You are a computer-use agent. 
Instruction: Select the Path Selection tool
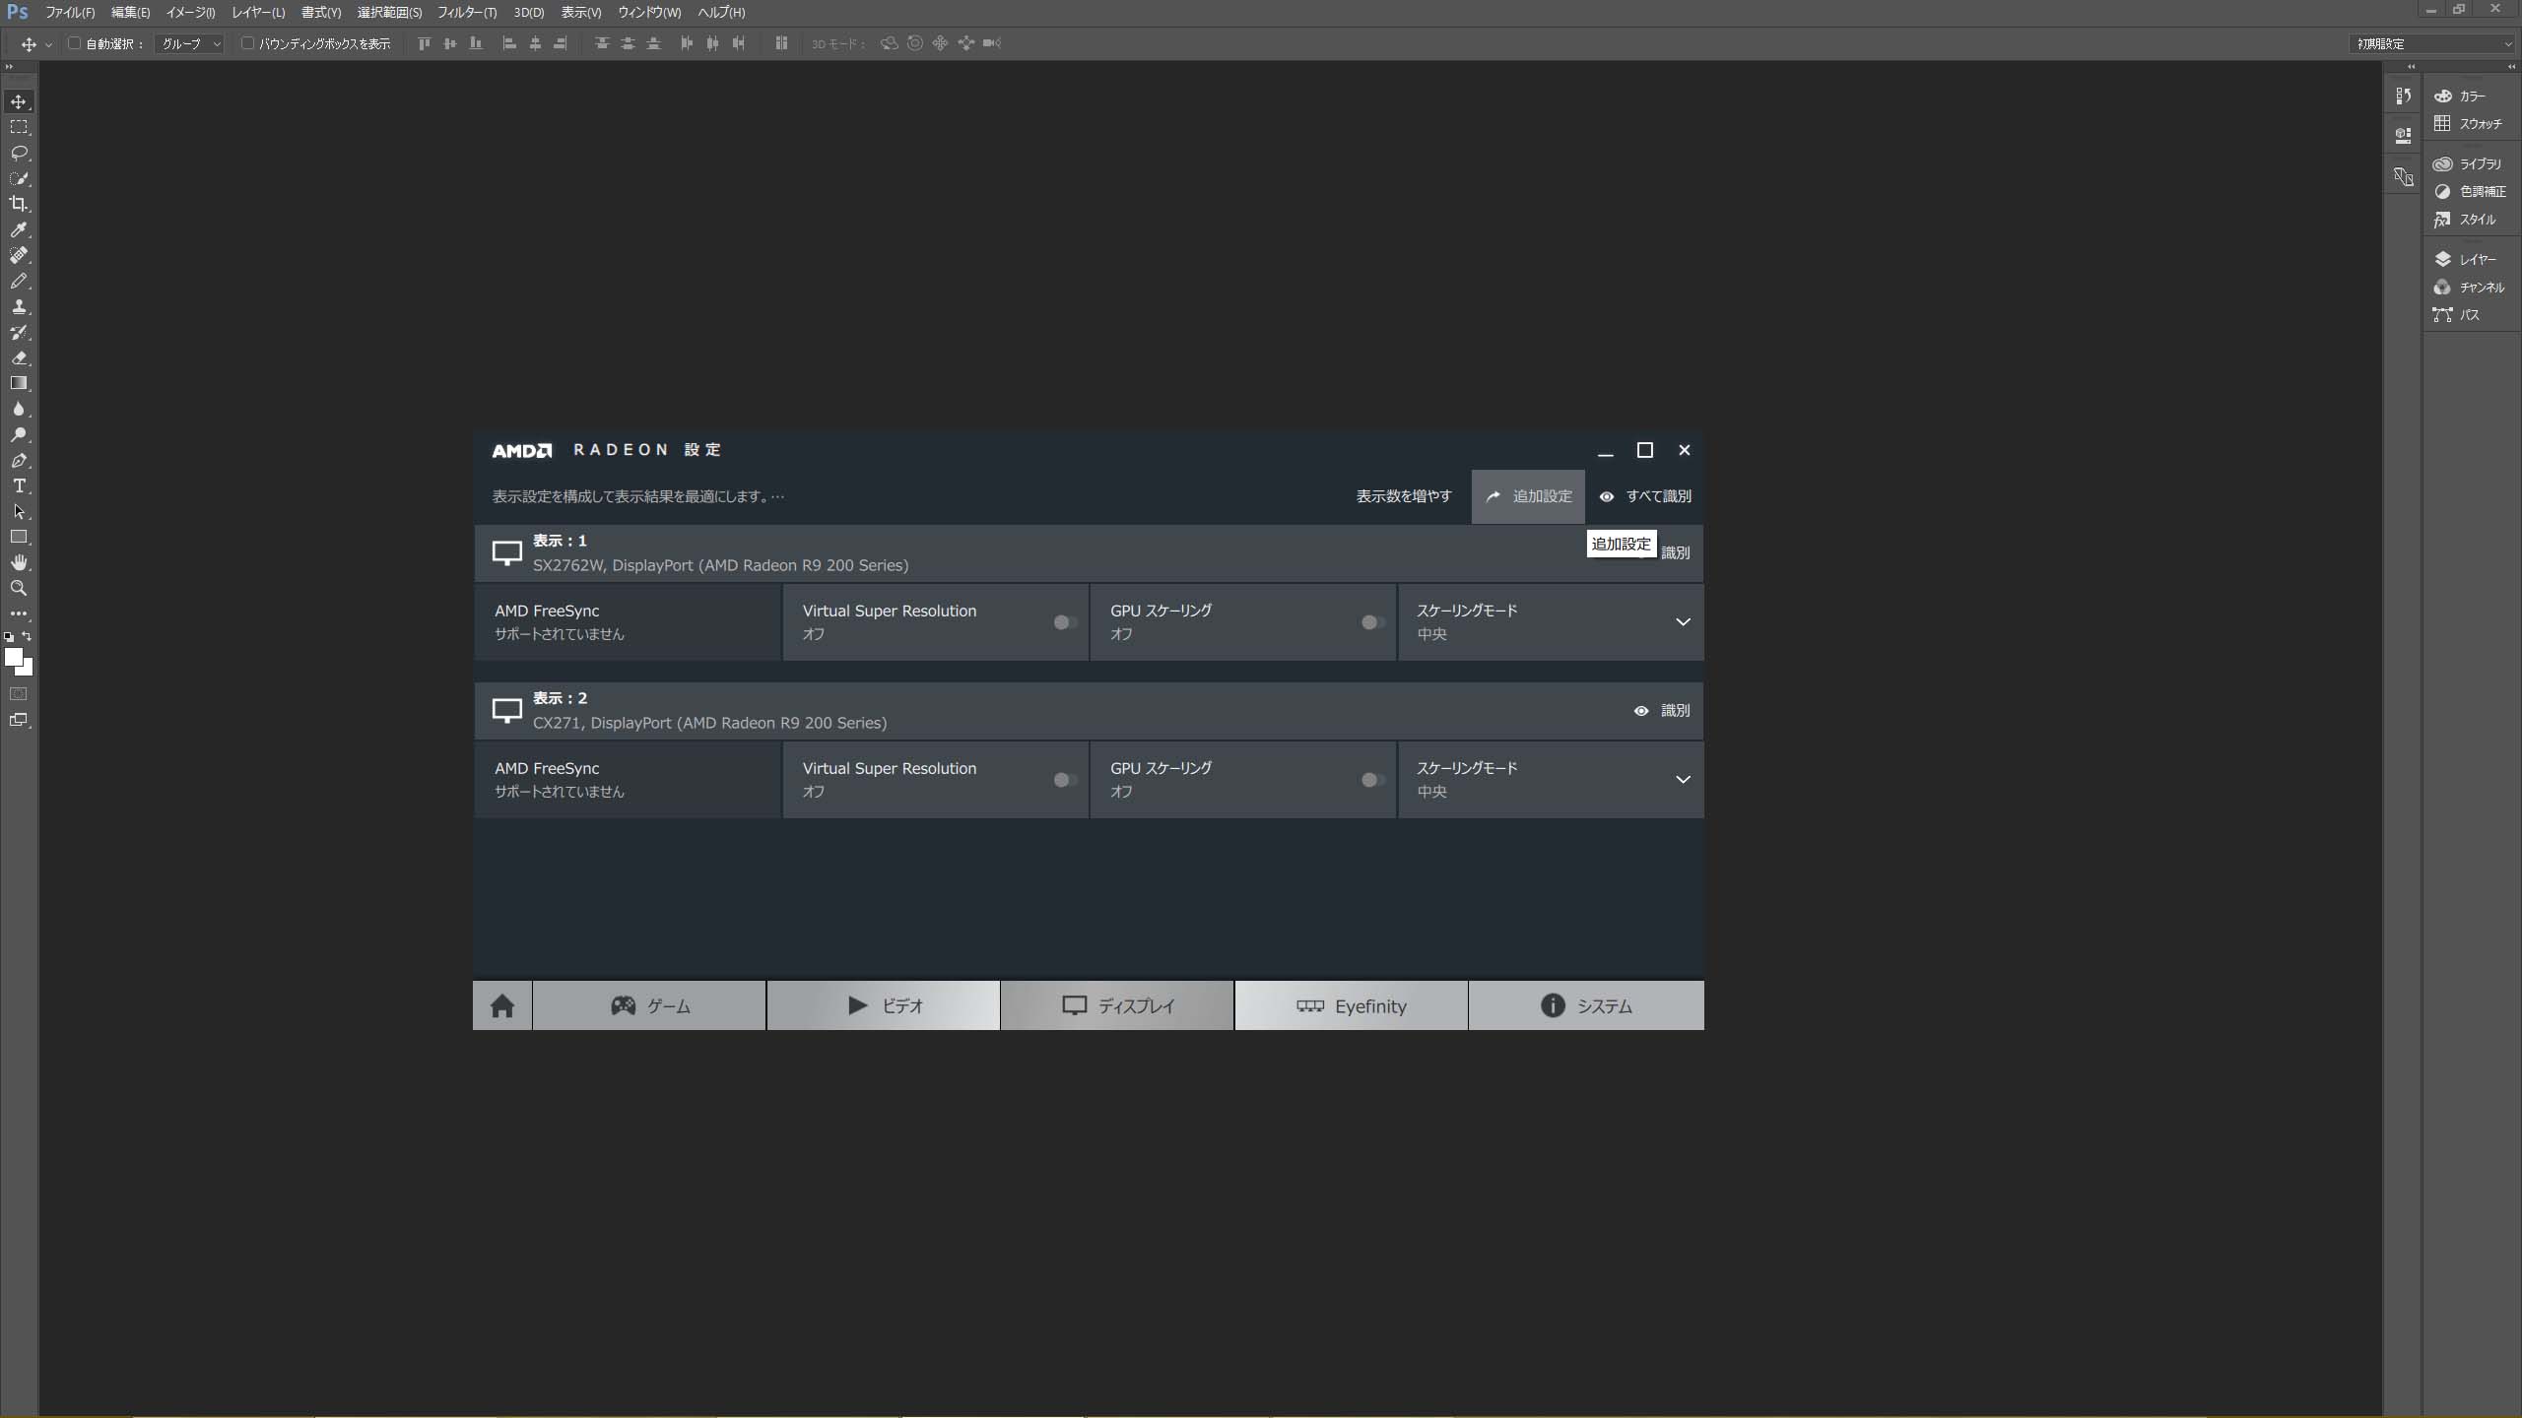tap(19, 511)
